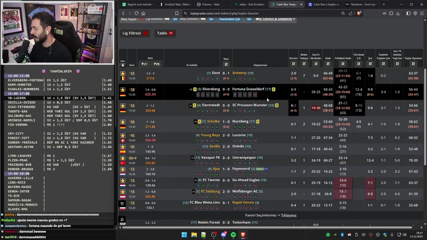
Task: Sort table by Korner column arrows
Action: (294, 64)
